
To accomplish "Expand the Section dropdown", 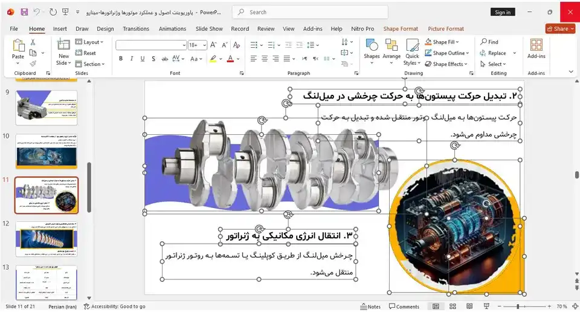I will point(90,64).
